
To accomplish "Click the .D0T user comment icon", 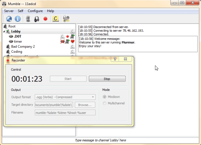I will (62, 37).
